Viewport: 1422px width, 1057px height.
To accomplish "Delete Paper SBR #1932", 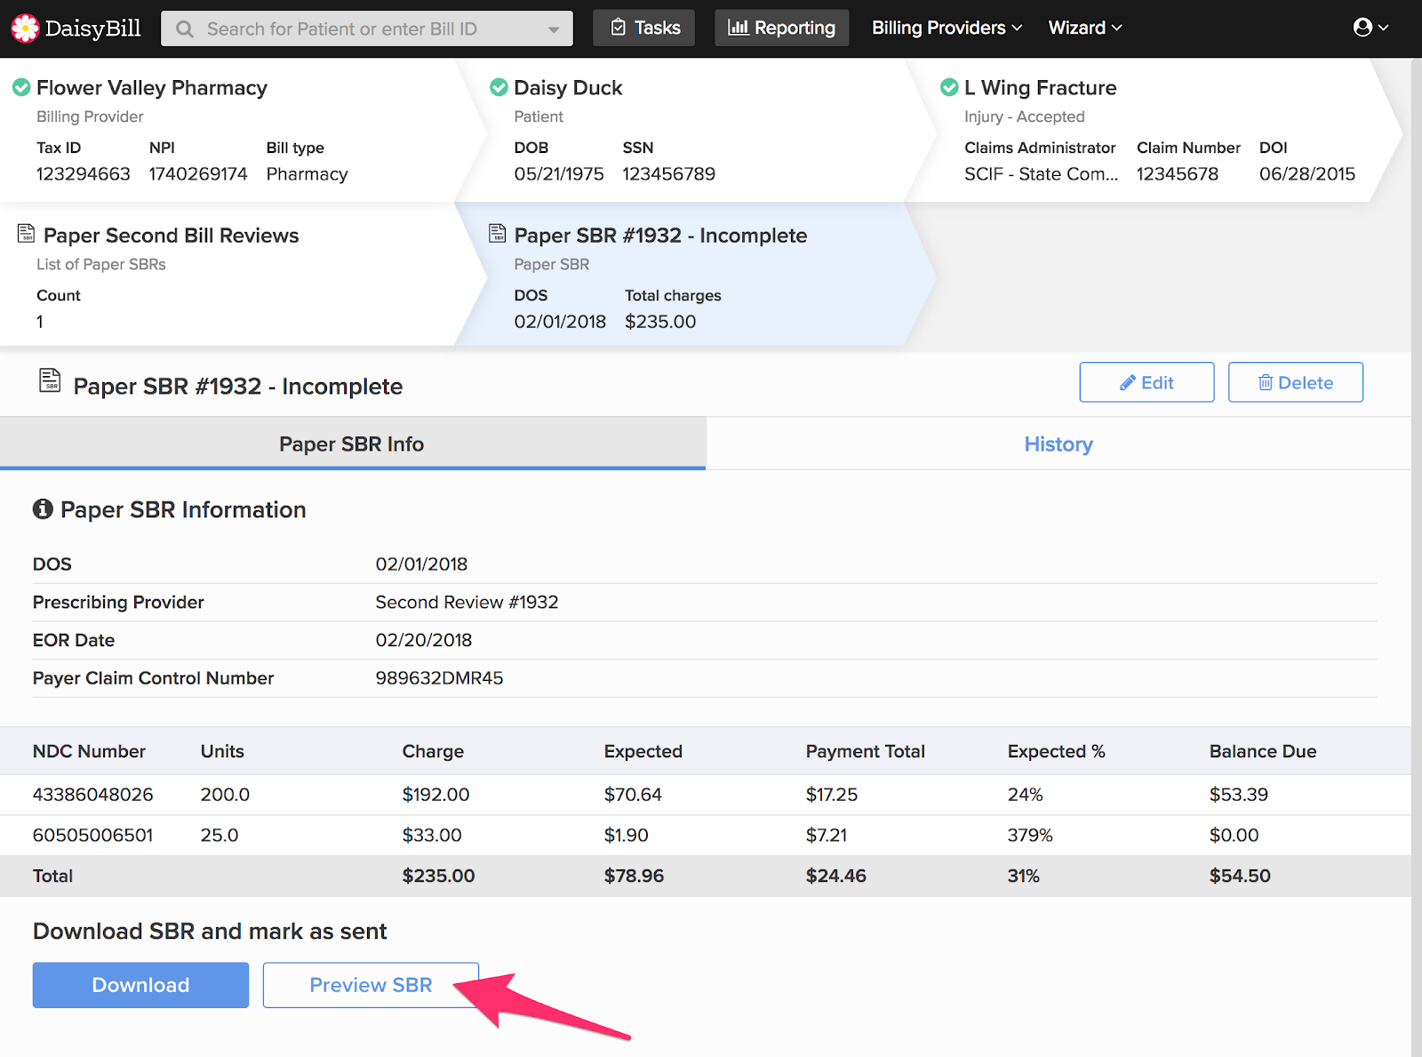I will [1296, 382].
